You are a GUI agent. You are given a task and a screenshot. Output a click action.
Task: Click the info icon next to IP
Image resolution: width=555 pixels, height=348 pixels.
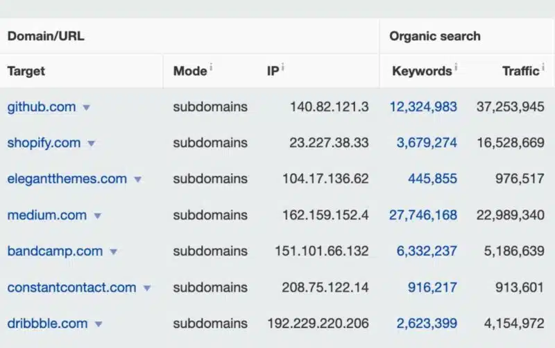[x=283, y=67]
